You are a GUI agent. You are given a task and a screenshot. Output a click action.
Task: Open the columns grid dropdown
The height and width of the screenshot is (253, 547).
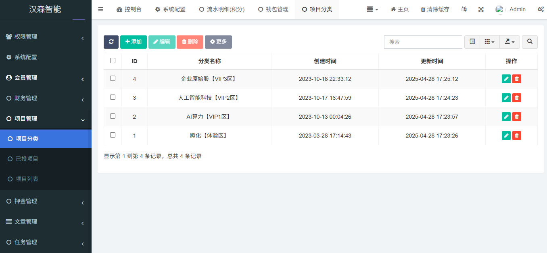click(x=489, y=42)
